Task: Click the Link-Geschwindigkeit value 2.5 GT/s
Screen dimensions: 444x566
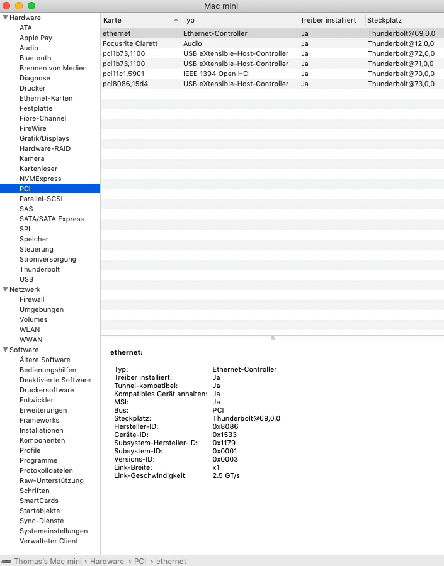Action: click(x=226, y=476)
